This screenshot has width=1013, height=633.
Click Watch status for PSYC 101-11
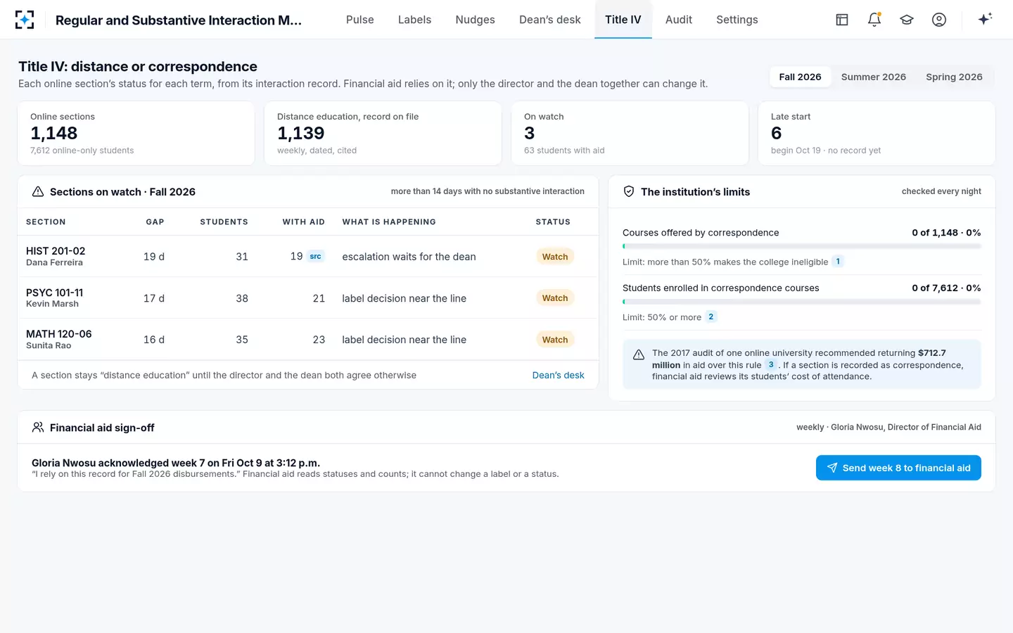(x=555, y=298)
